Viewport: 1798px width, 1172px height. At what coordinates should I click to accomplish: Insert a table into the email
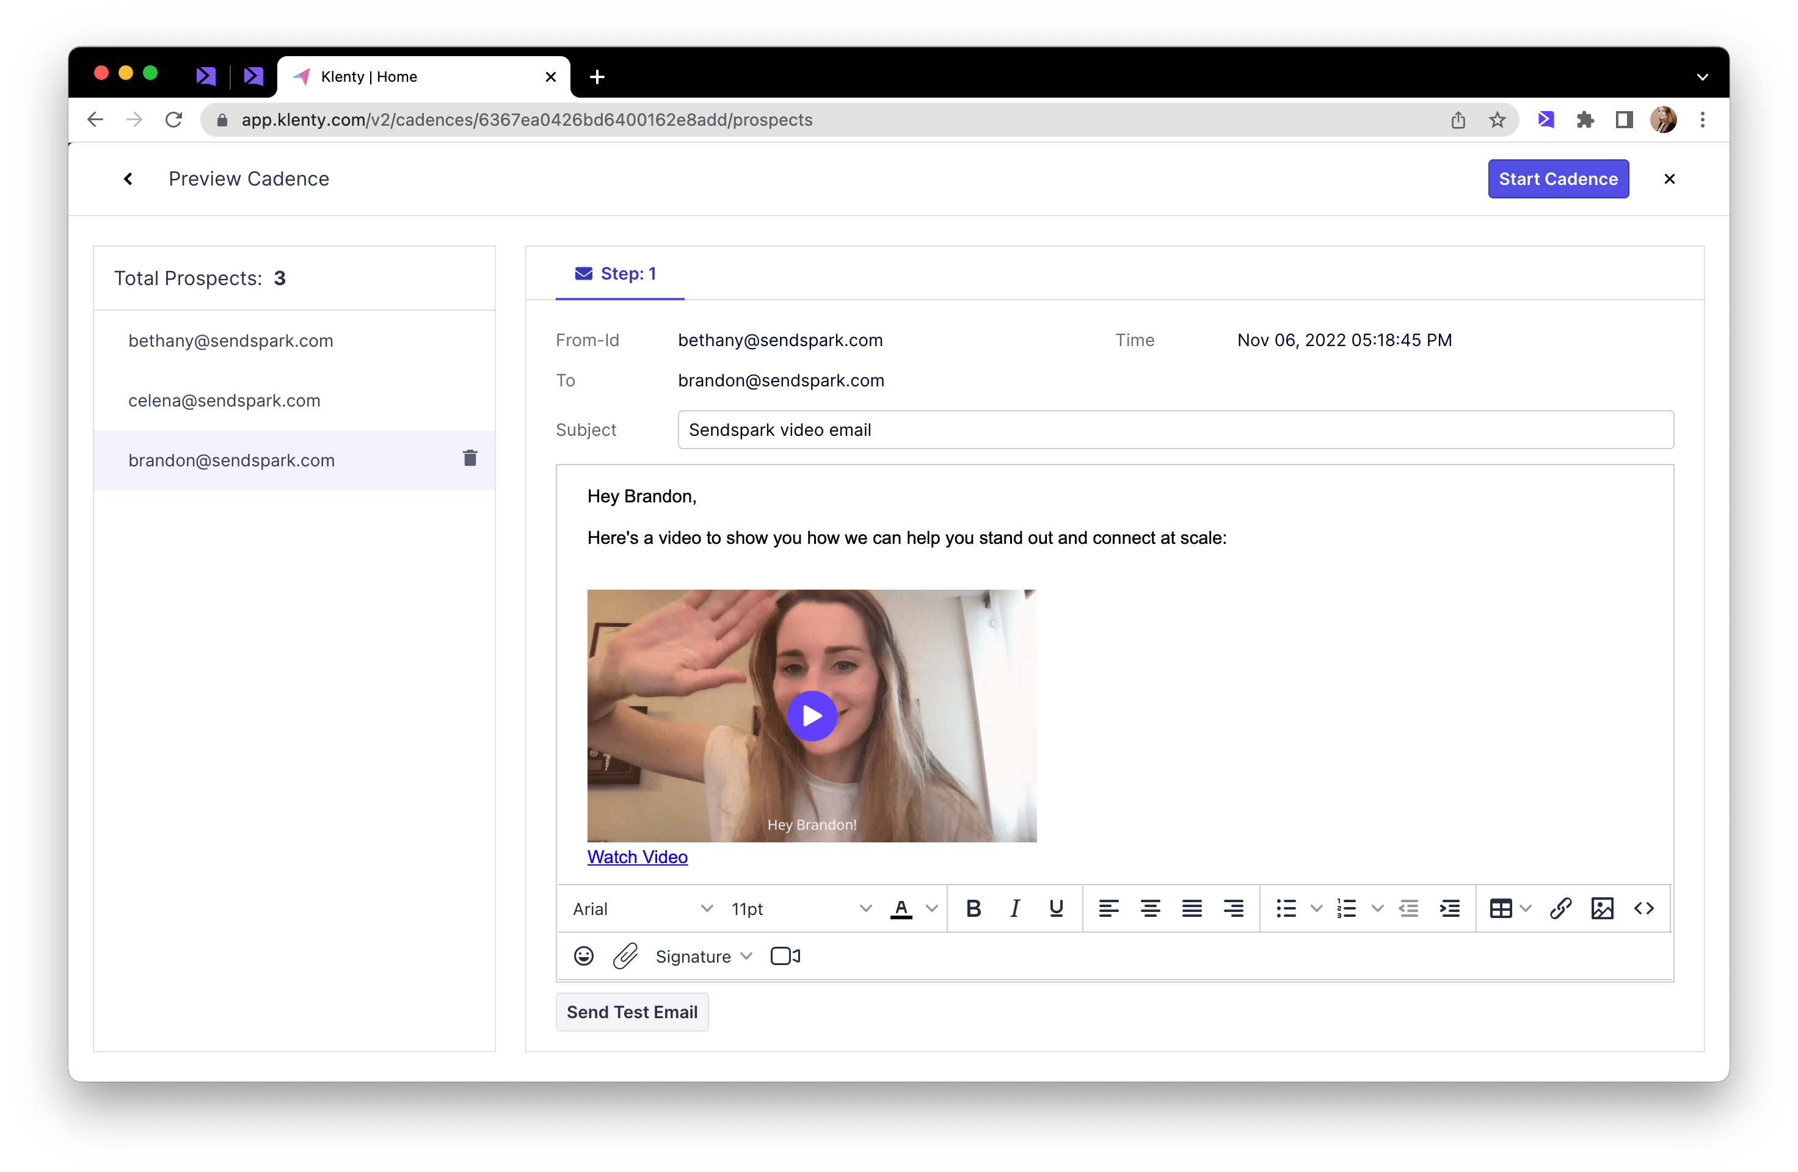pyautogui.click(x=1501, y=908)
